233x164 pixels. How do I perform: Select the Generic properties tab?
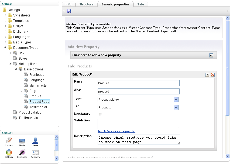tap(115, 4)
